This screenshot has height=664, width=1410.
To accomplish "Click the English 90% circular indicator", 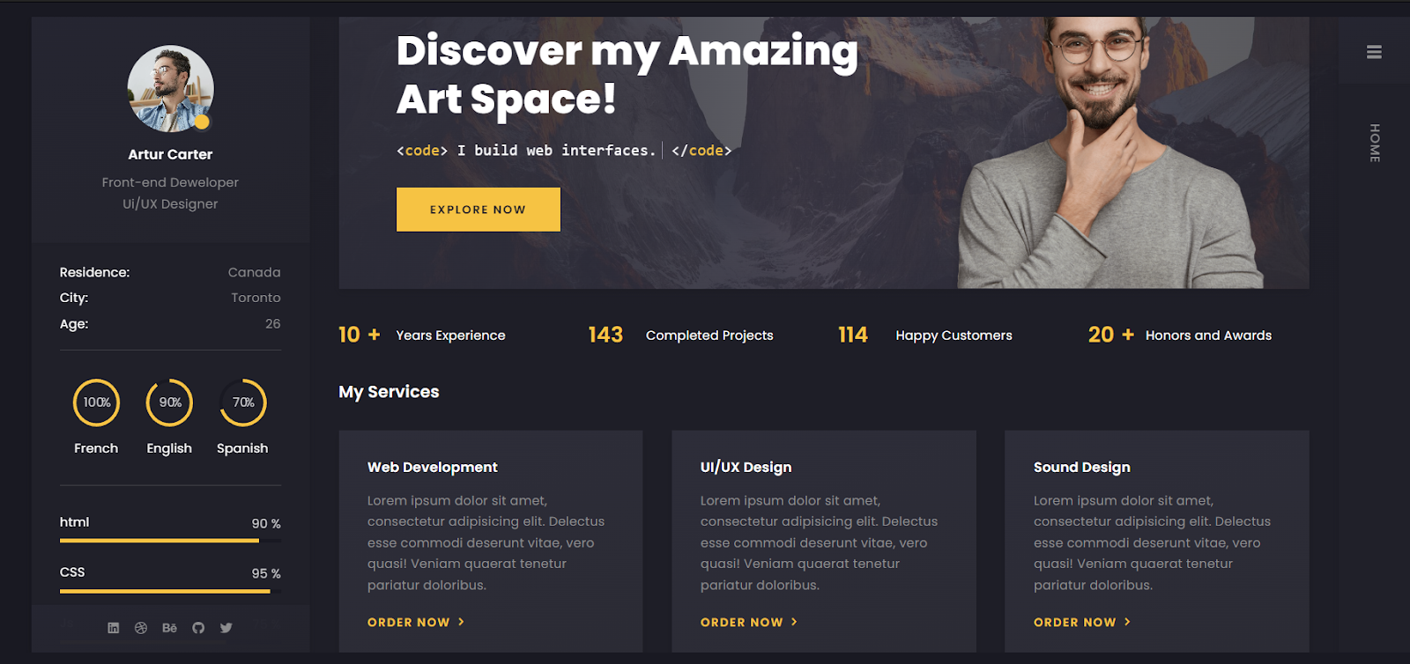I will [169, 402].
